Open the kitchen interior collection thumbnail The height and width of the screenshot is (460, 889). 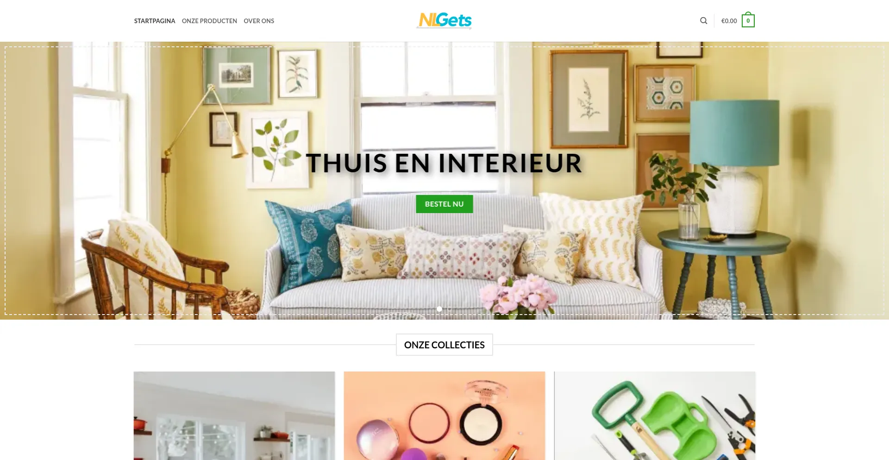pos(234,416)
